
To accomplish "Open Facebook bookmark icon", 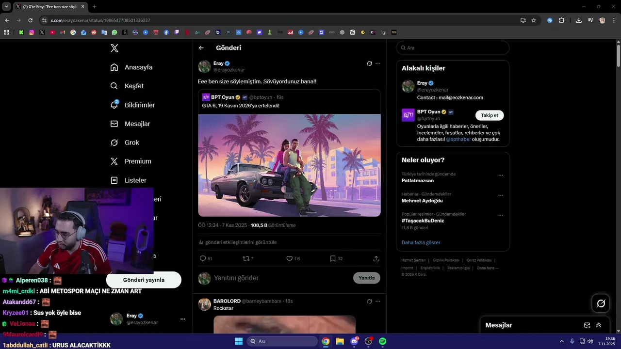I will tap(166, 32).
